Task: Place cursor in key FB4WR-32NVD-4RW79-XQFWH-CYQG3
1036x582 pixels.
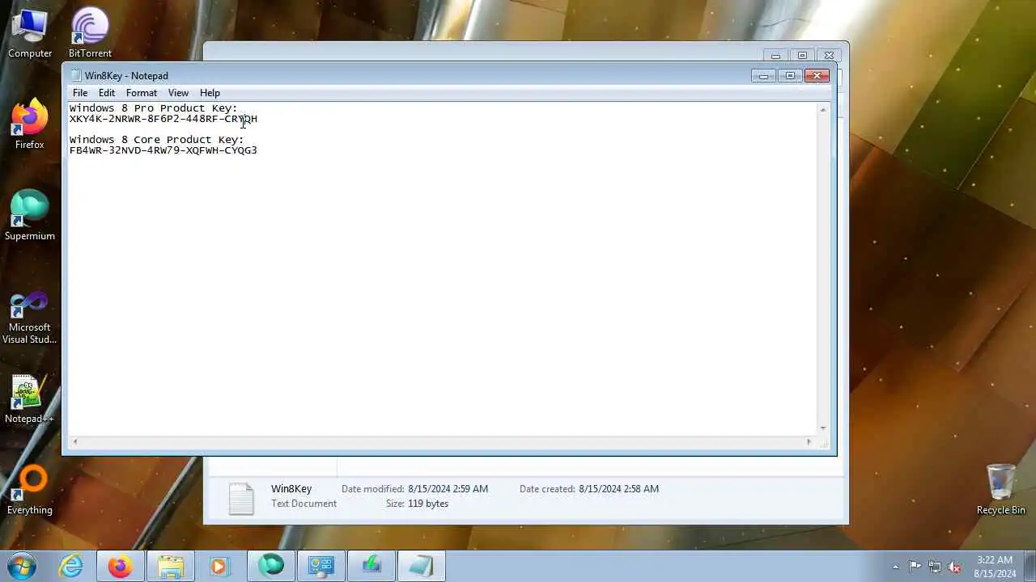Action: [x=163, y=150]
